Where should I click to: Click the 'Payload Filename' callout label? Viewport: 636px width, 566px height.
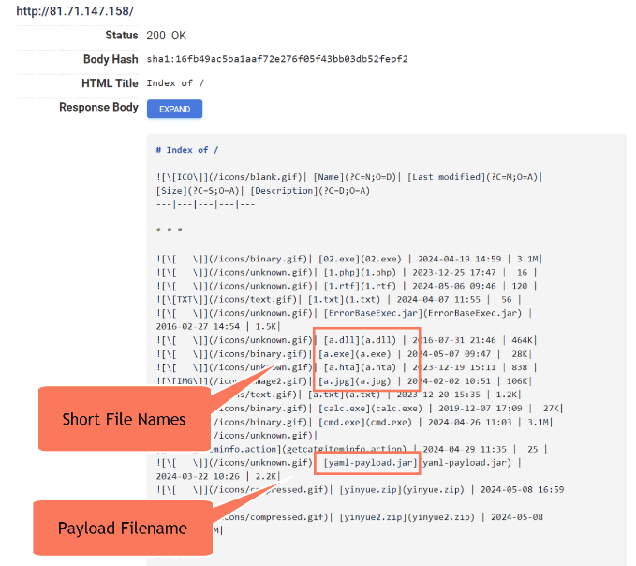123,528
